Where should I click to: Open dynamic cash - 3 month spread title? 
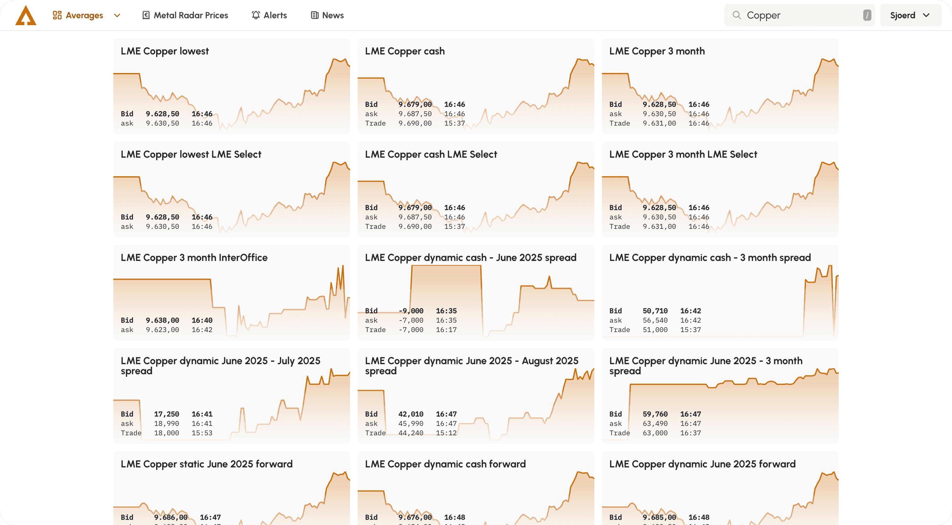(x=710, y=257)
